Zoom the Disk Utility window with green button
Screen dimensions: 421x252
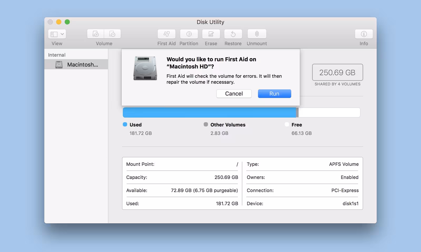pyautogui.click(x=67, y=22)
